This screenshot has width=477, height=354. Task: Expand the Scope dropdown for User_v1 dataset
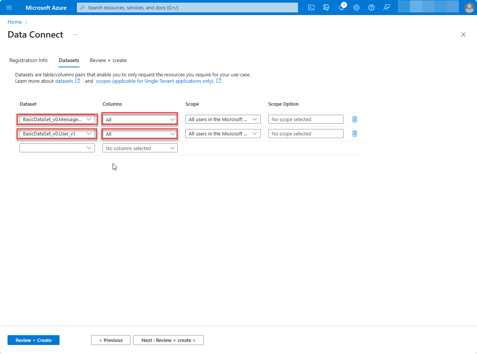point(223,134)
